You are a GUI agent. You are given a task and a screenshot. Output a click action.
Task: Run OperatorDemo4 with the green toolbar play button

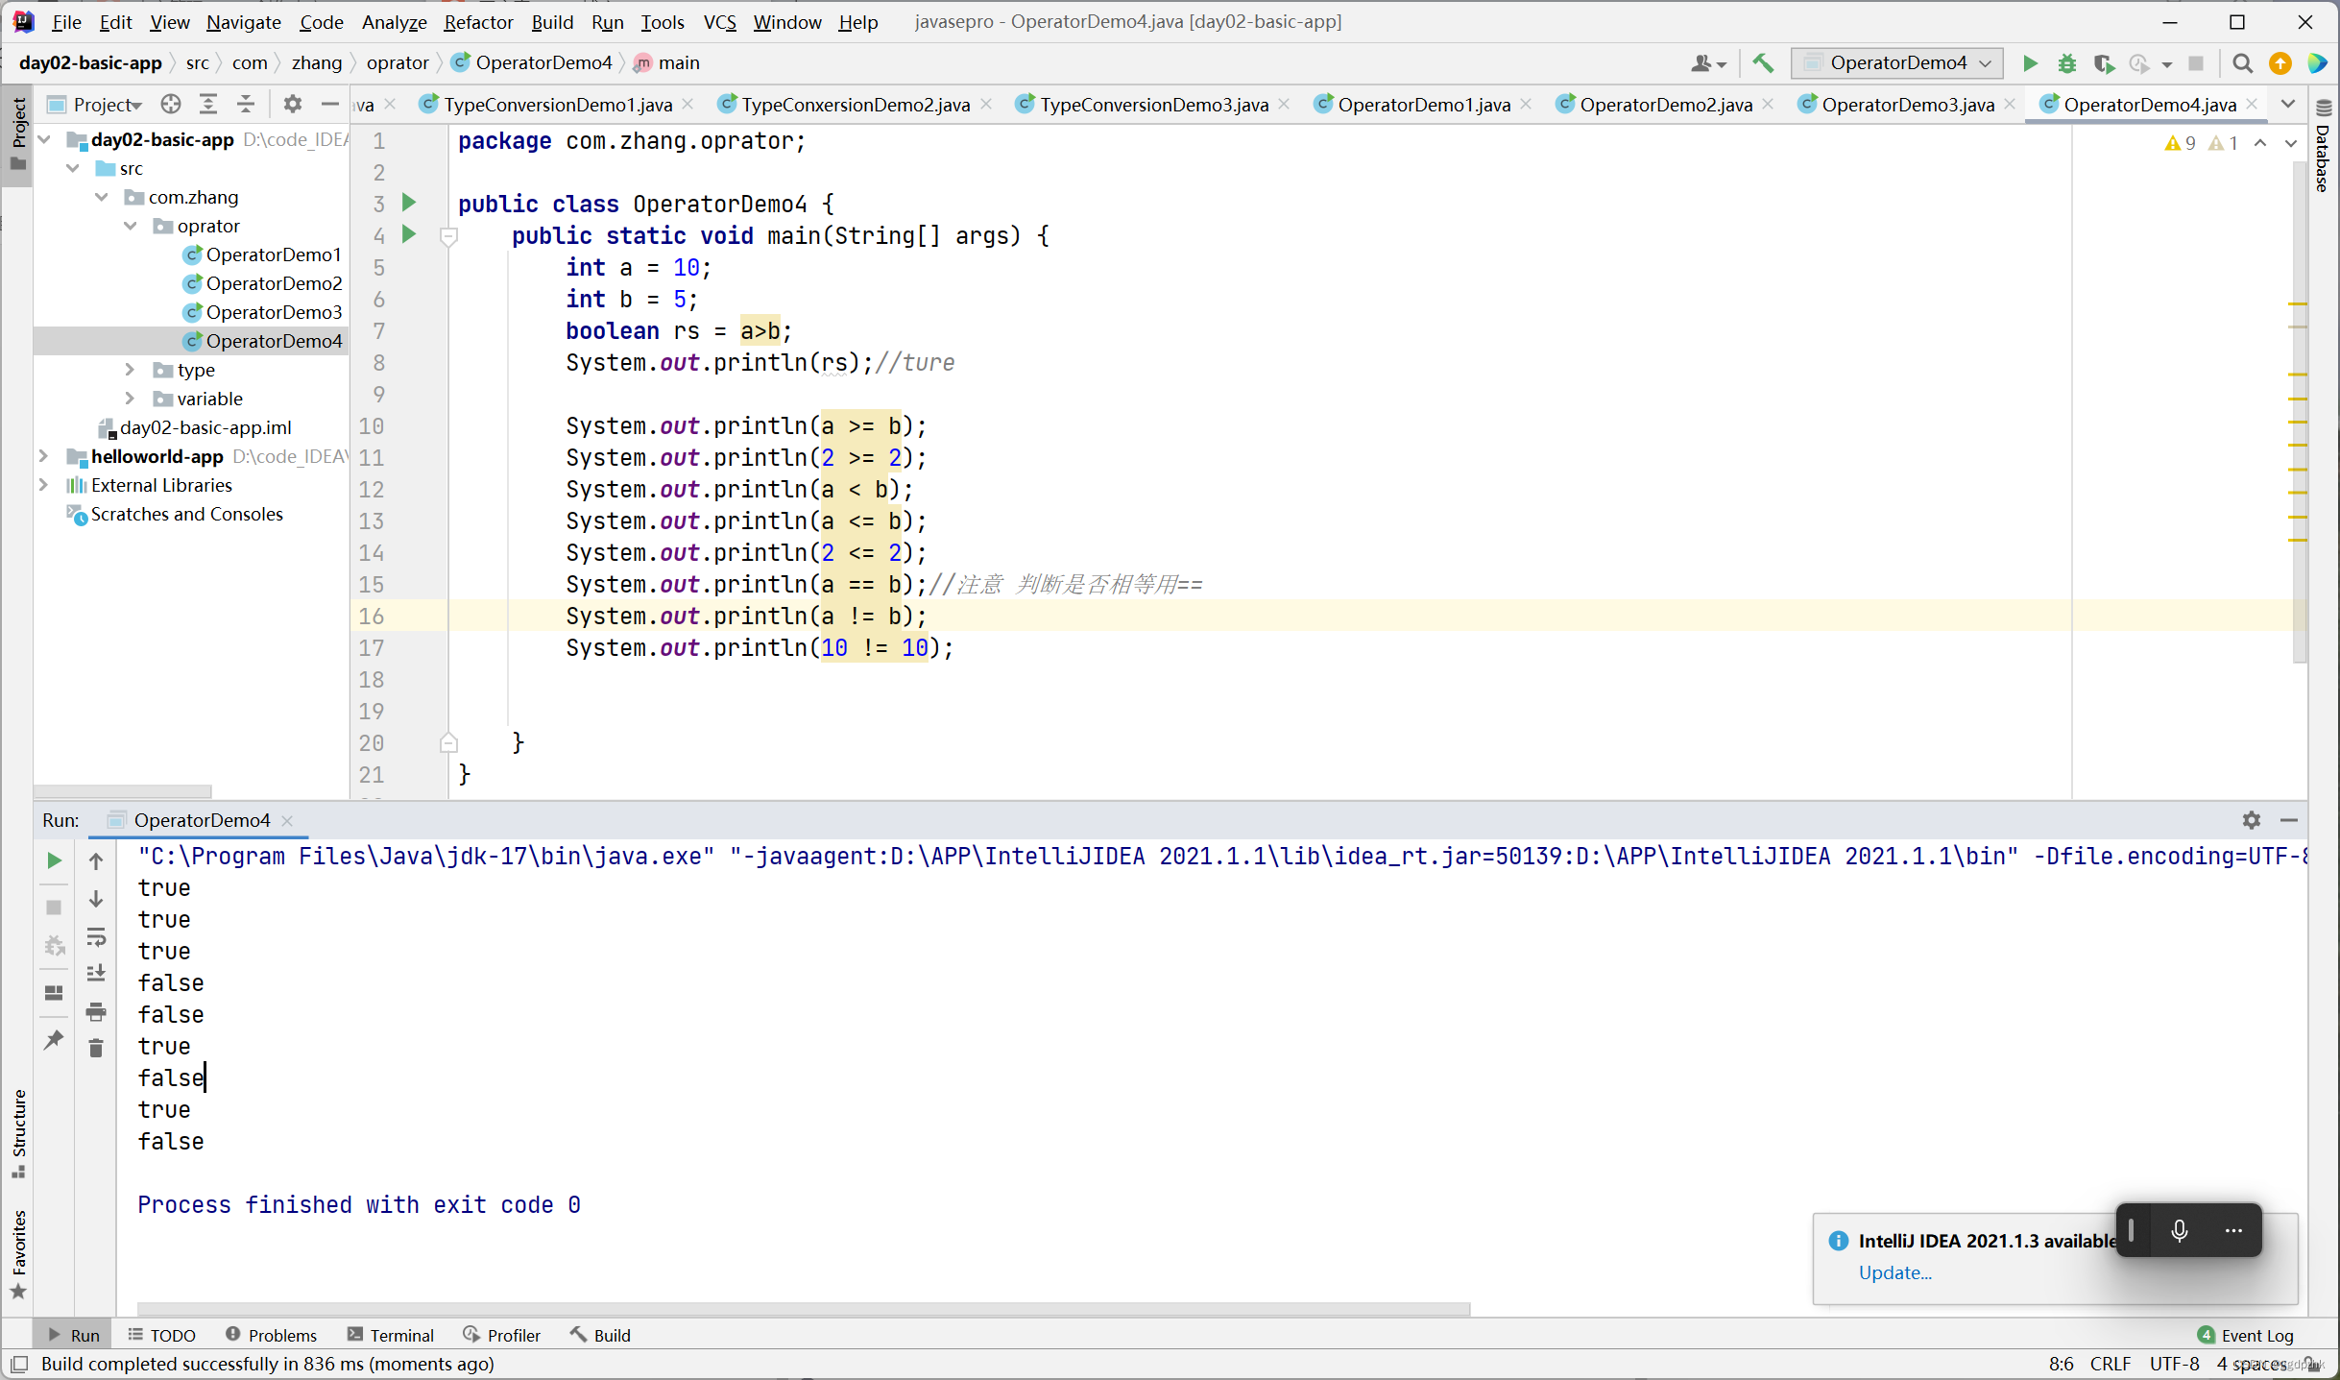pos(2029,63)
